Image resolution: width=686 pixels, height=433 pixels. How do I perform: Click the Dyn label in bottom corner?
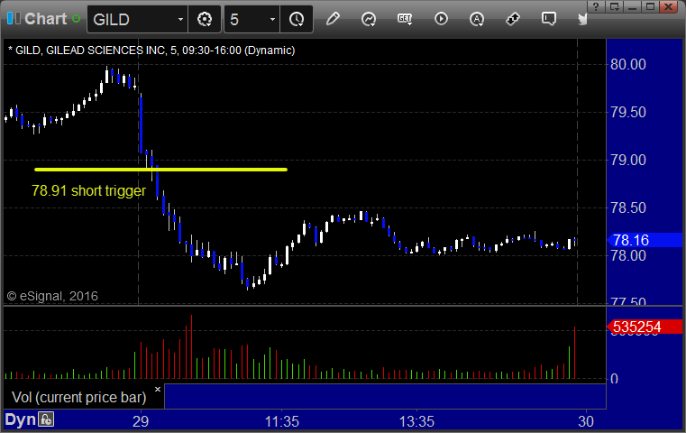coord(20,419)
